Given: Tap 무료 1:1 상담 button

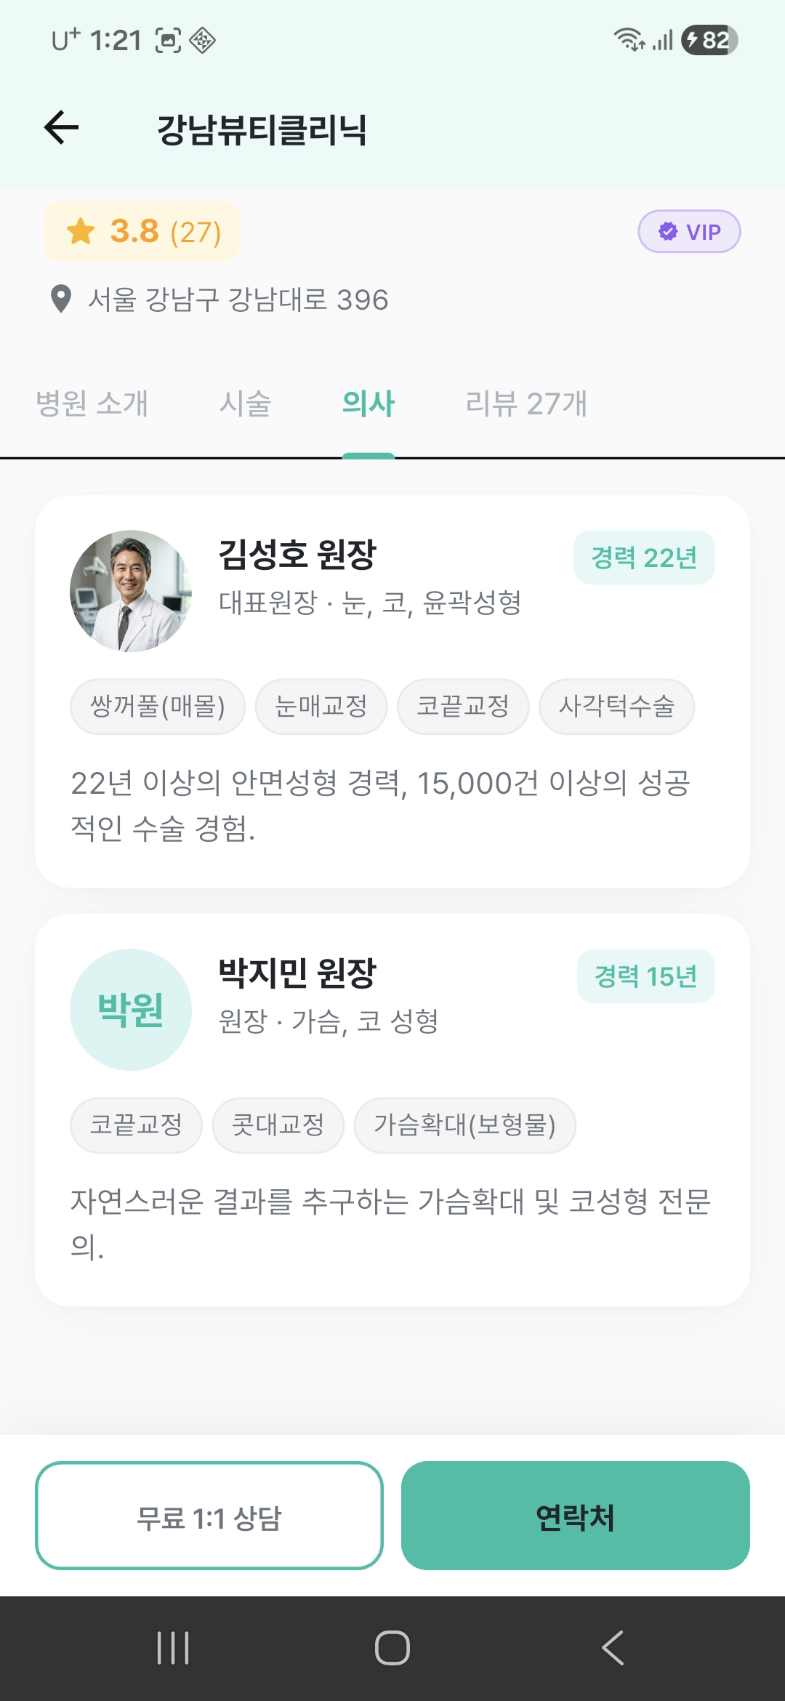Looking at the screenshot, I should (209, 1516).
